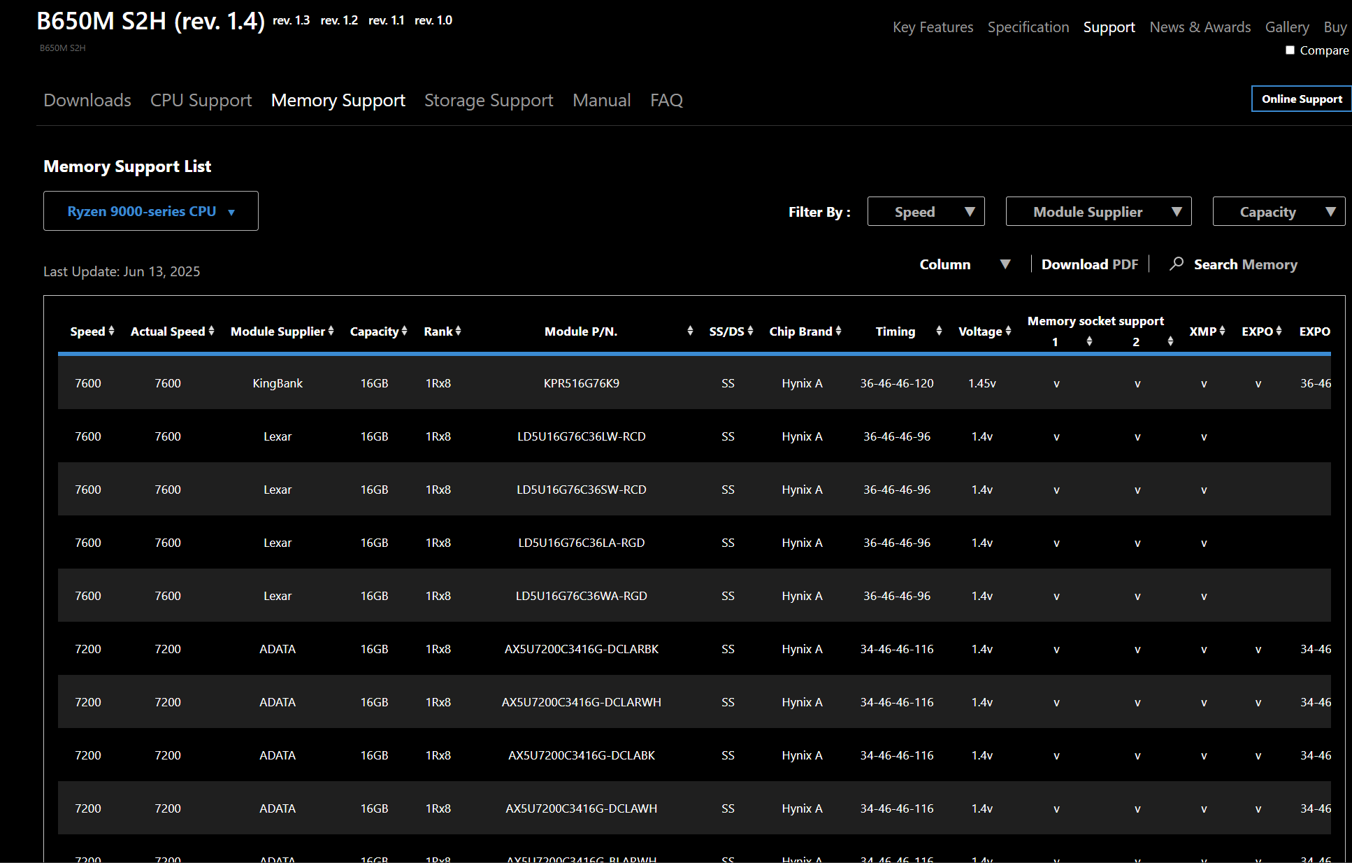This screenshot has width=1352, height=863.
Task: Click Last Update: Jun 13, 2025 text
Action: point(122,271)
